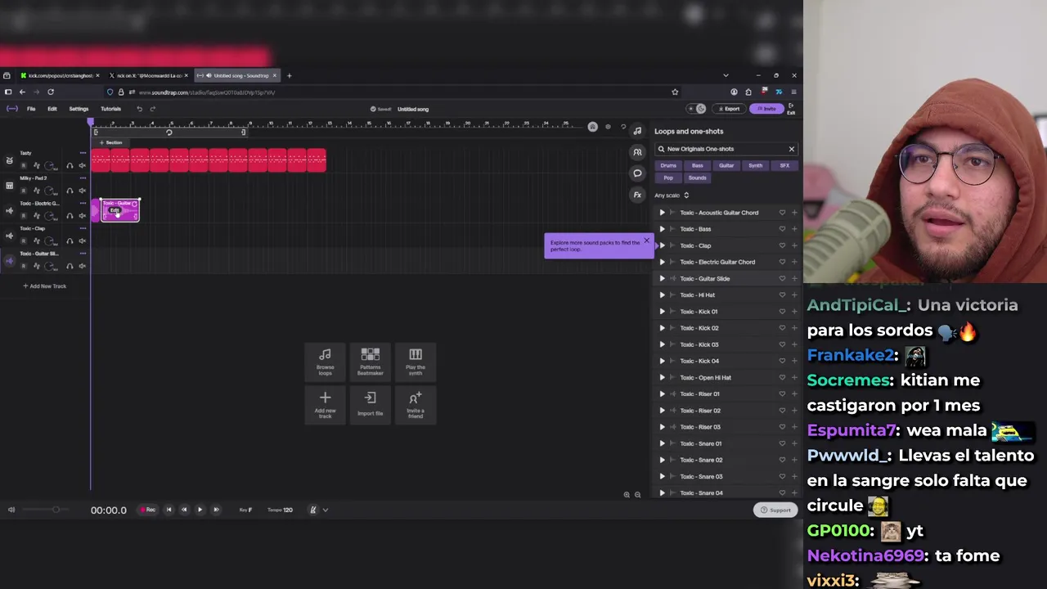Image resolution: width=1047 pixels, height=589 pixels.
Task: Adjust Toxic - Clap track volume knob
Action: (48, 241)
